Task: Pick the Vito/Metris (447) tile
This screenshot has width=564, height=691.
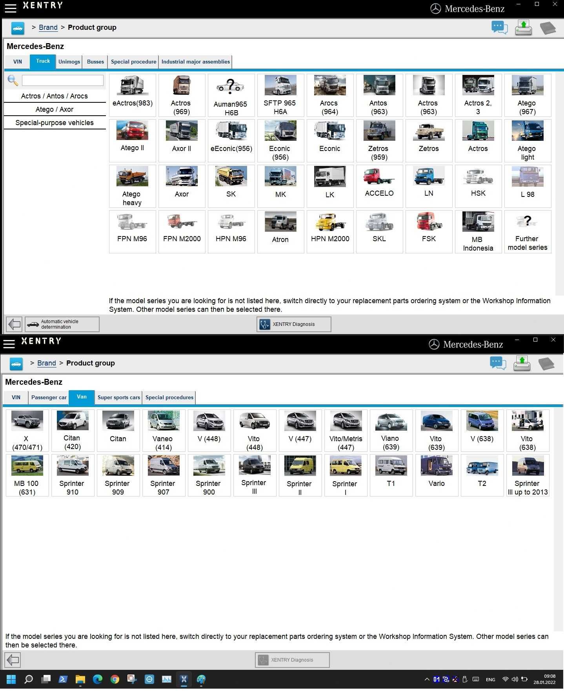Action: (x=346, y=431)
